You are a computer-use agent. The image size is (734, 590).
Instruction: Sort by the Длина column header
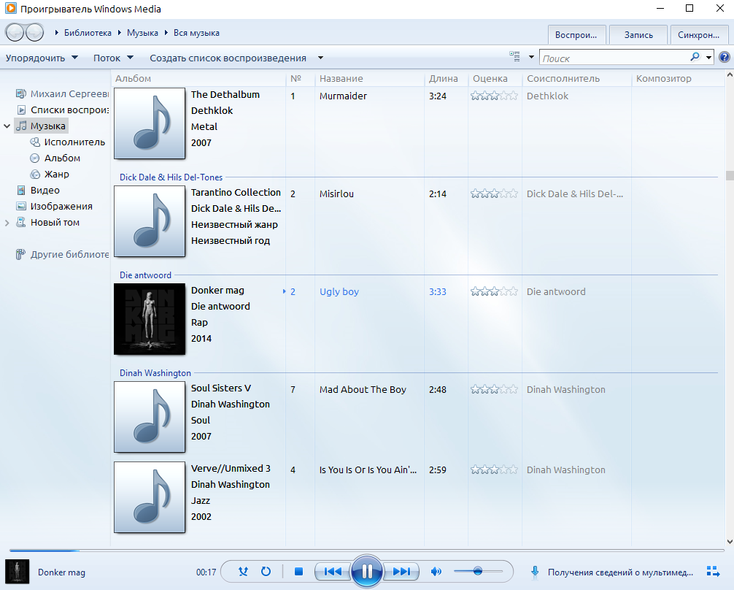tap(446, 78)
